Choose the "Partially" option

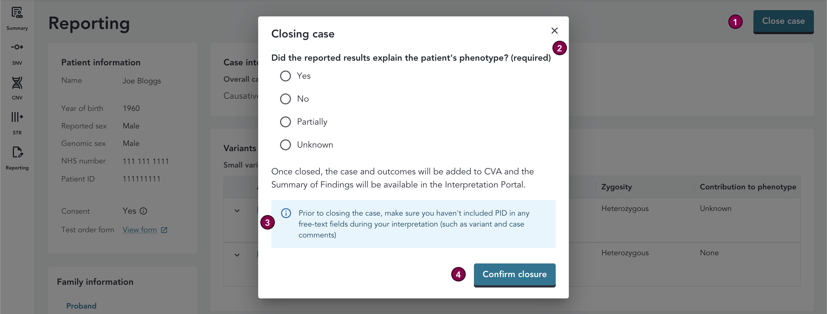285,122
